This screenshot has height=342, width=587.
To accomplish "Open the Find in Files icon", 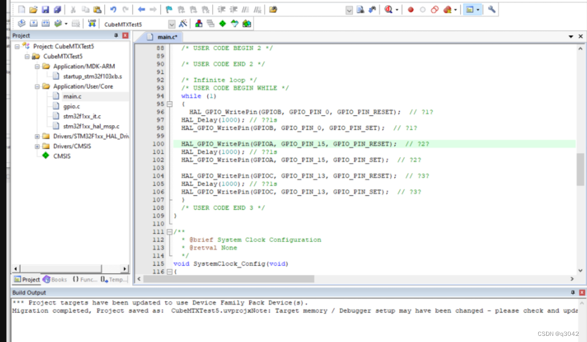I will point(273,9).
